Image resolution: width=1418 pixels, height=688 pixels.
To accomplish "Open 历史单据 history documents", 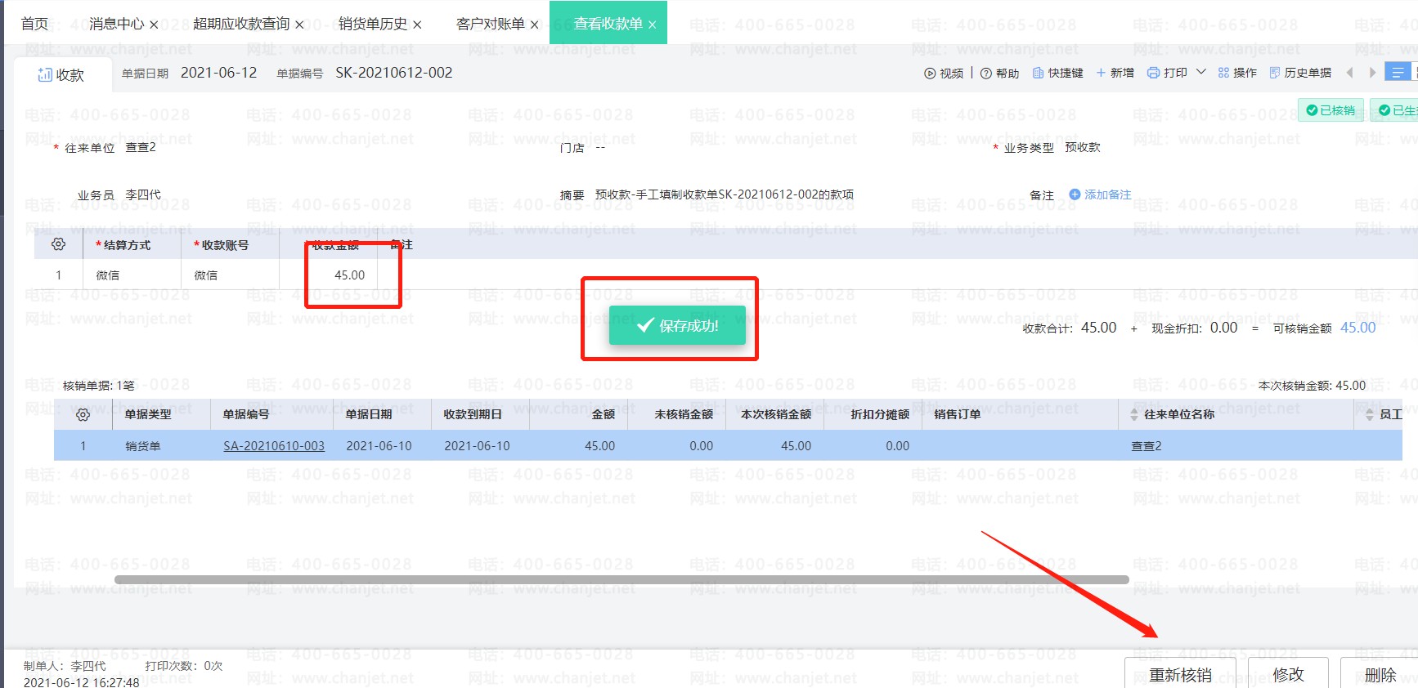I will [1300, 73].
